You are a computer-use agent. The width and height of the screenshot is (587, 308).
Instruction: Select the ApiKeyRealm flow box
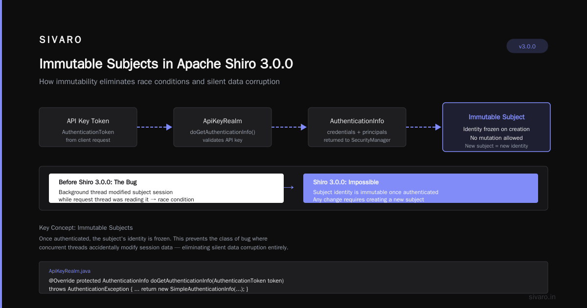click(223, 127)
